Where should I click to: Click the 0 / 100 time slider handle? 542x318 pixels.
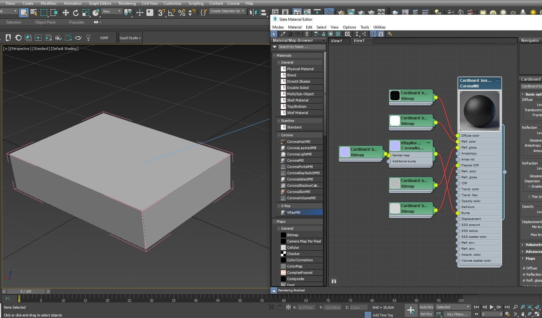click(x=26, y=291)
